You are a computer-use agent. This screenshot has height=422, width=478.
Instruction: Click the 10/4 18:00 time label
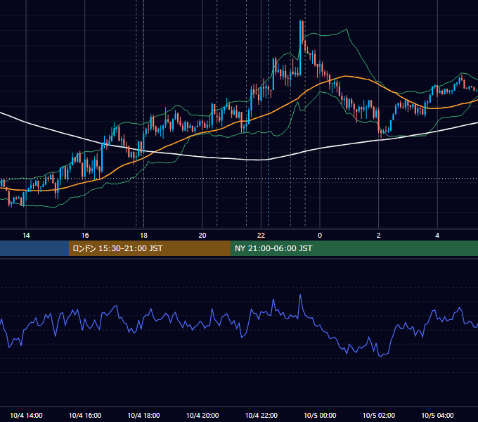tap(143, 415)
